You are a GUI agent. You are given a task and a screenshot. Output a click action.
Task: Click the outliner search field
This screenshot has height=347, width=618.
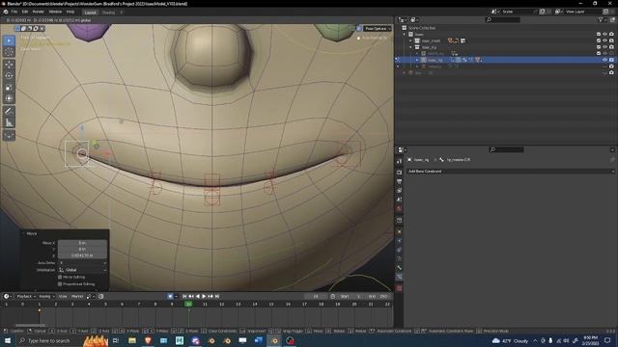(502, 19)
